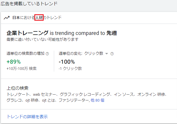Click the ファシリテーター search term

(x=74, y=100)
